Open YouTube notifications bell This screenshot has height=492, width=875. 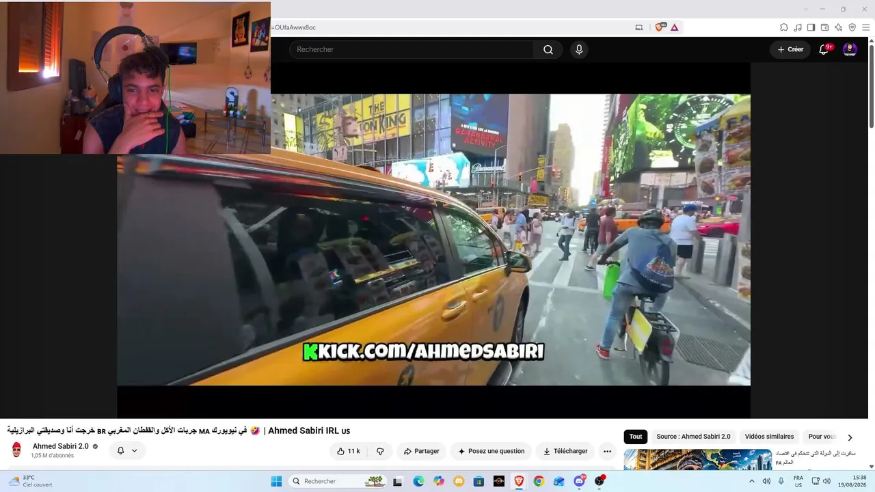click(824, 49)
